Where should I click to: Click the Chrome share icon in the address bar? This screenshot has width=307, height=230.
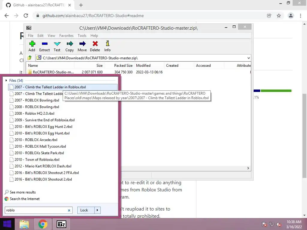(x=269, y=16)
